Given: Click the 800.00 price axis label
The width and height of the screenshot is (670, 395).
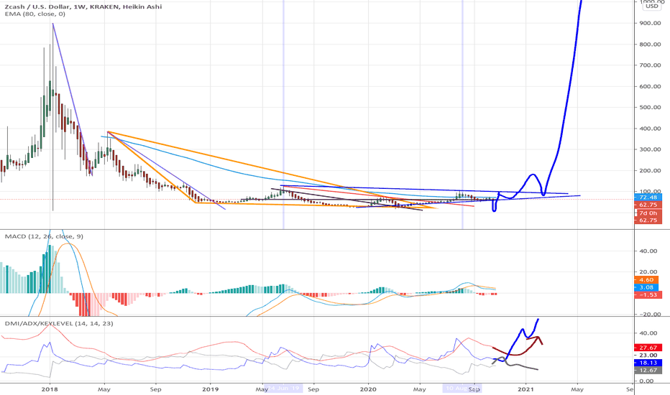Looking at the screenshot, I should tap(651, 45).
